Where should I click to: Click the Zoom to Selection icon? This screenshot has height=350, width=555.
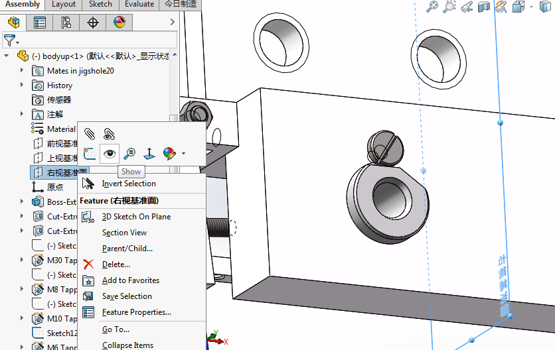129,153
